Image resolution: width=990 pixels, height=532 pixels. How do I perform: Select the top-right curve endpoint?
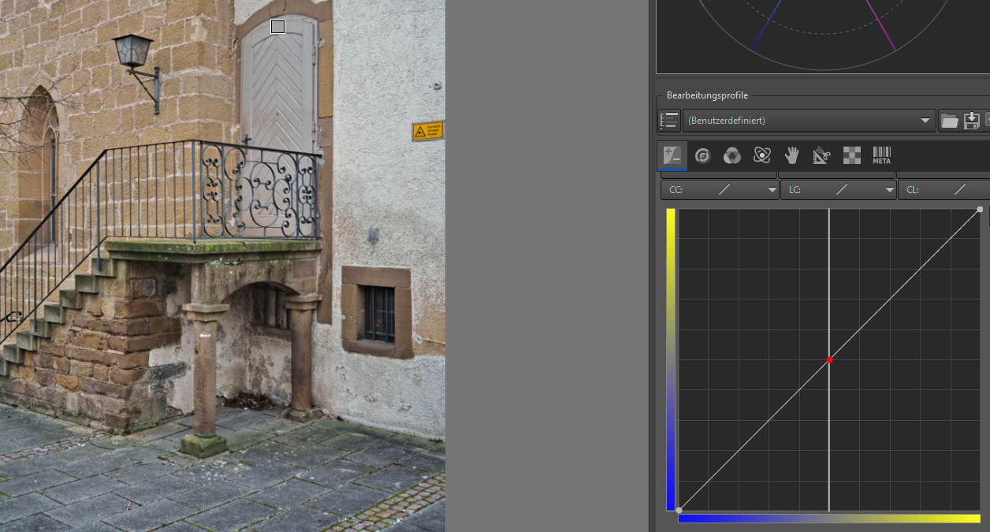[x=980, y=210]
